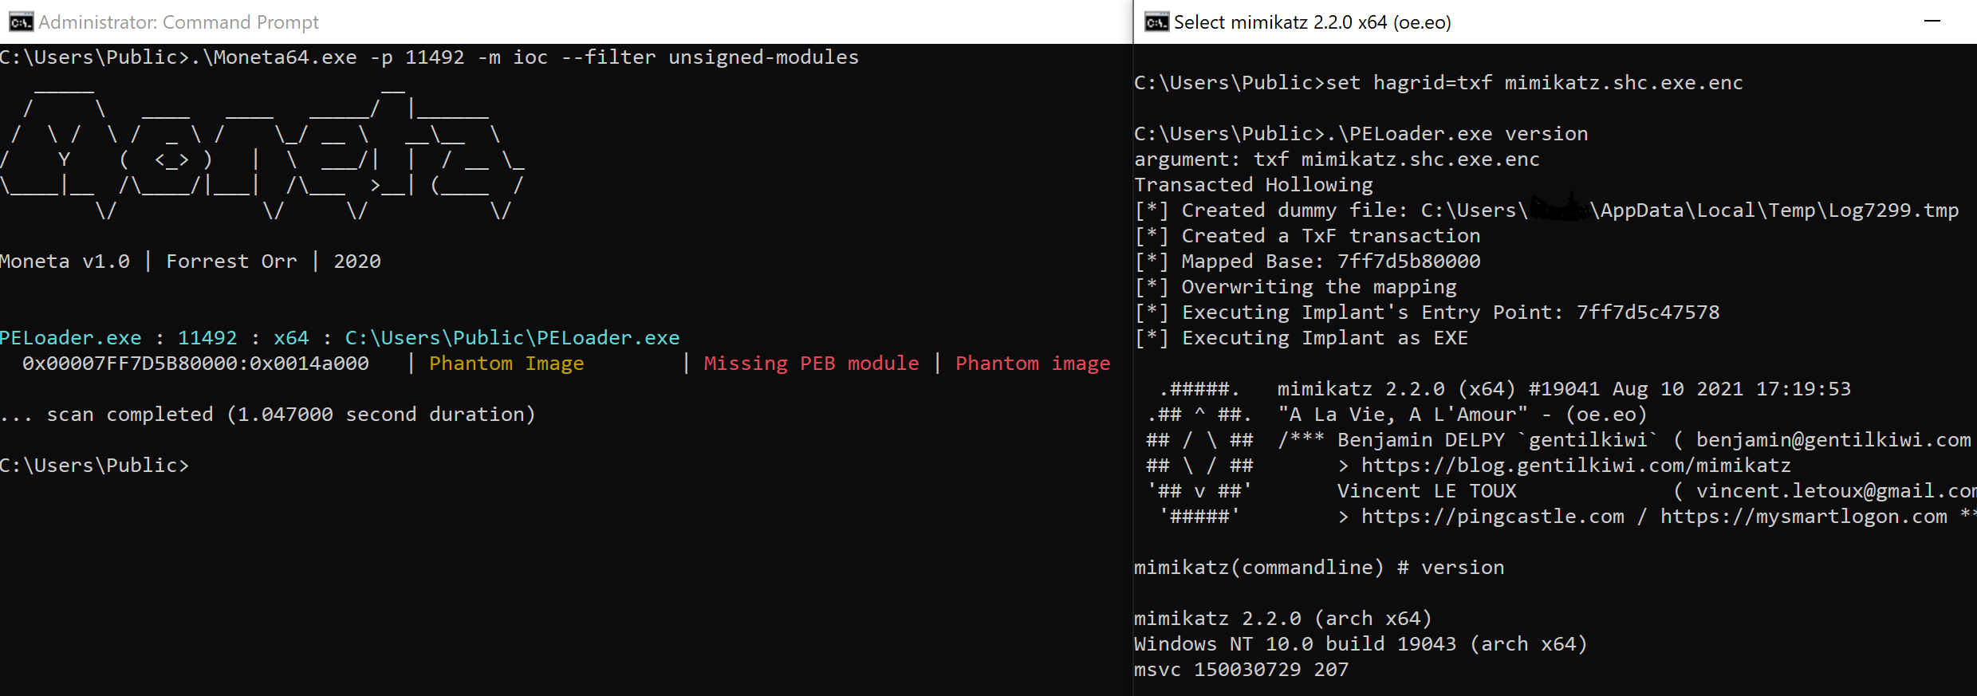
Task: Click the Mapped Base: 7ff7d5b80000 line
Action: [1307, 261]
